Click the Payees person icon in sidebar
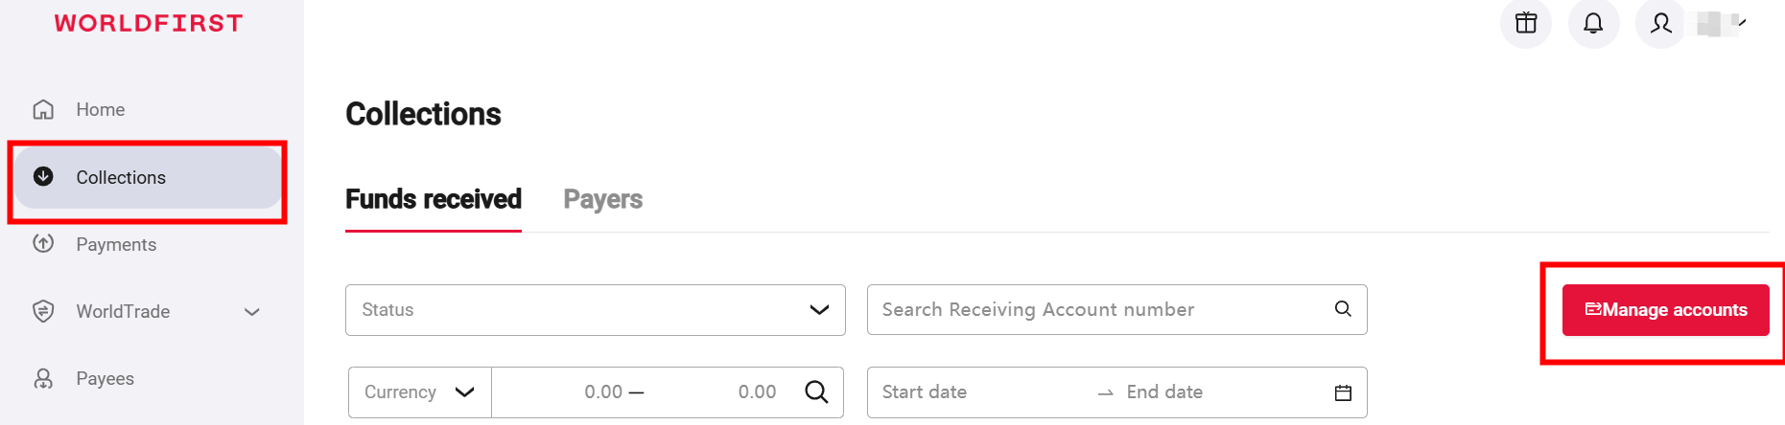 tap(43, 378)
